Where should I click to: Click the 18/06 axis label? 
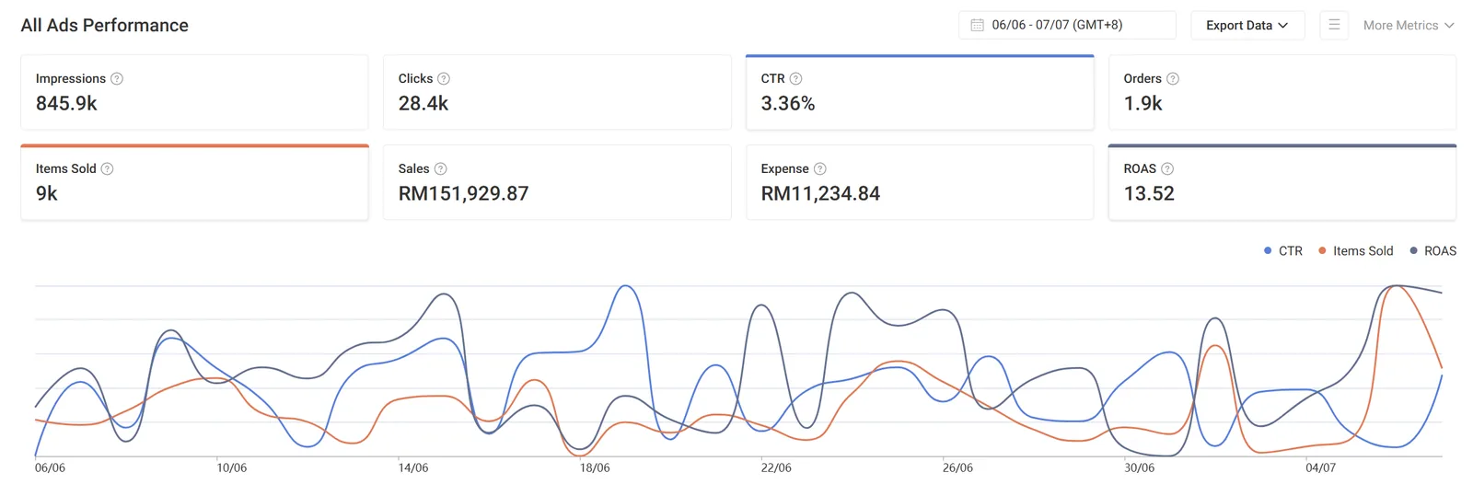pos(595,468)
